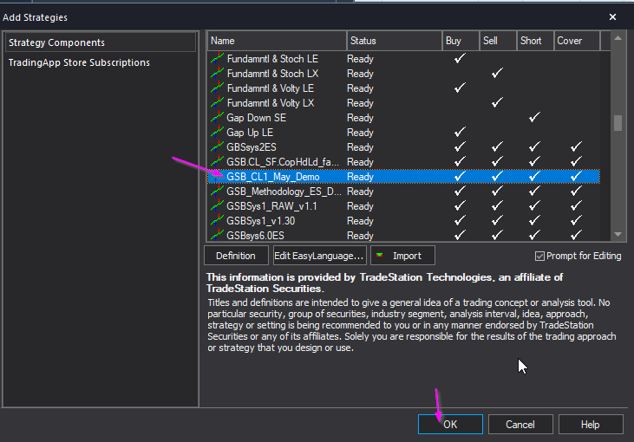Close the Add Strategies dialog
The width and height of the screenshot is (634, 442).
[613, 16]
